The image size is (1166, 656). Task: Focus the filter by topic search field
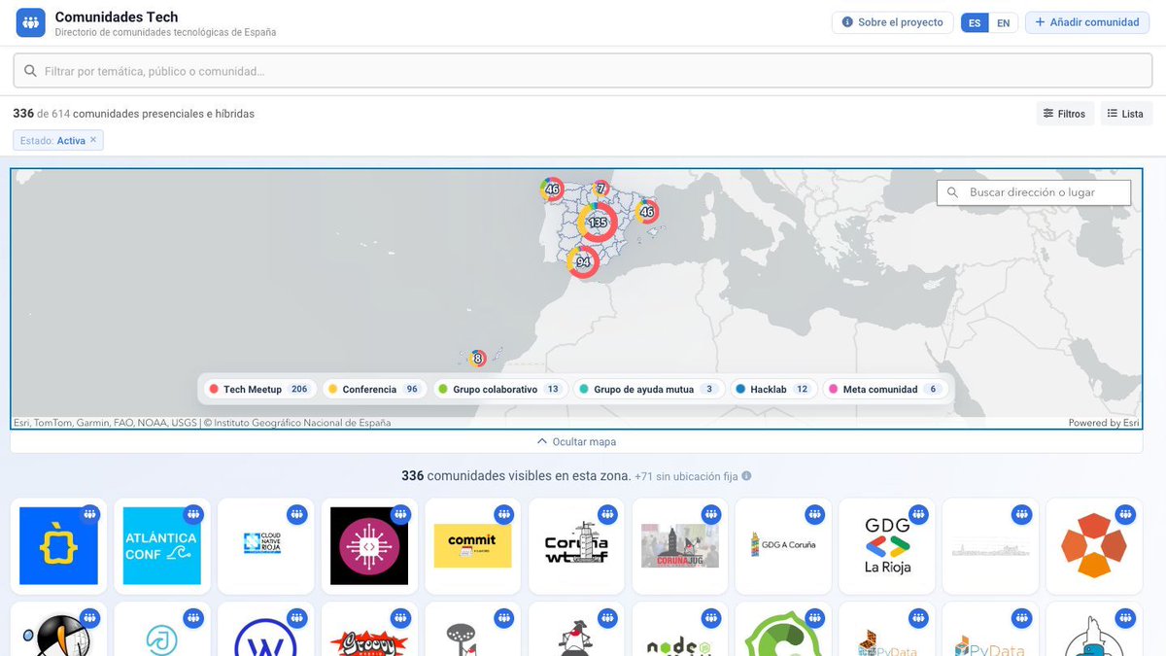[x=583, y=71]
